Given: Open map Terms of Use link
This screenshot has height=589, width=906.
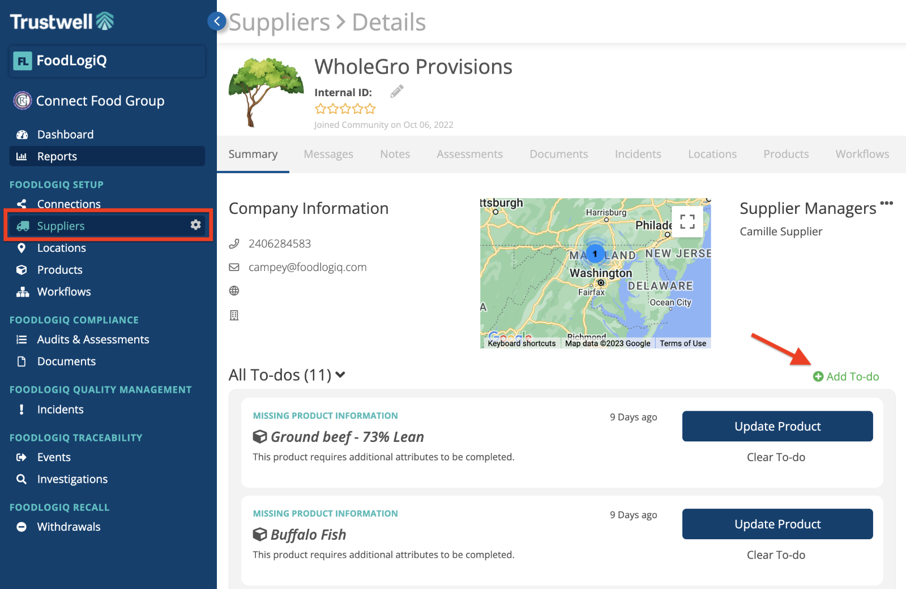Looking at the screenshot, I should point(683,343).
